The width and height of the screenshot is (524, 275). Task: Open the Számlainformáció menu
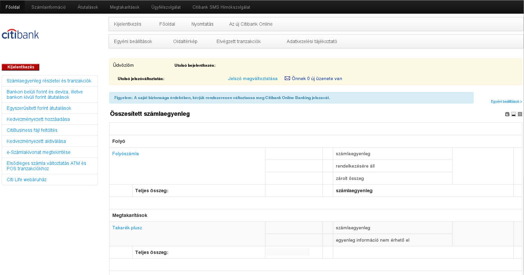(48, 7)
